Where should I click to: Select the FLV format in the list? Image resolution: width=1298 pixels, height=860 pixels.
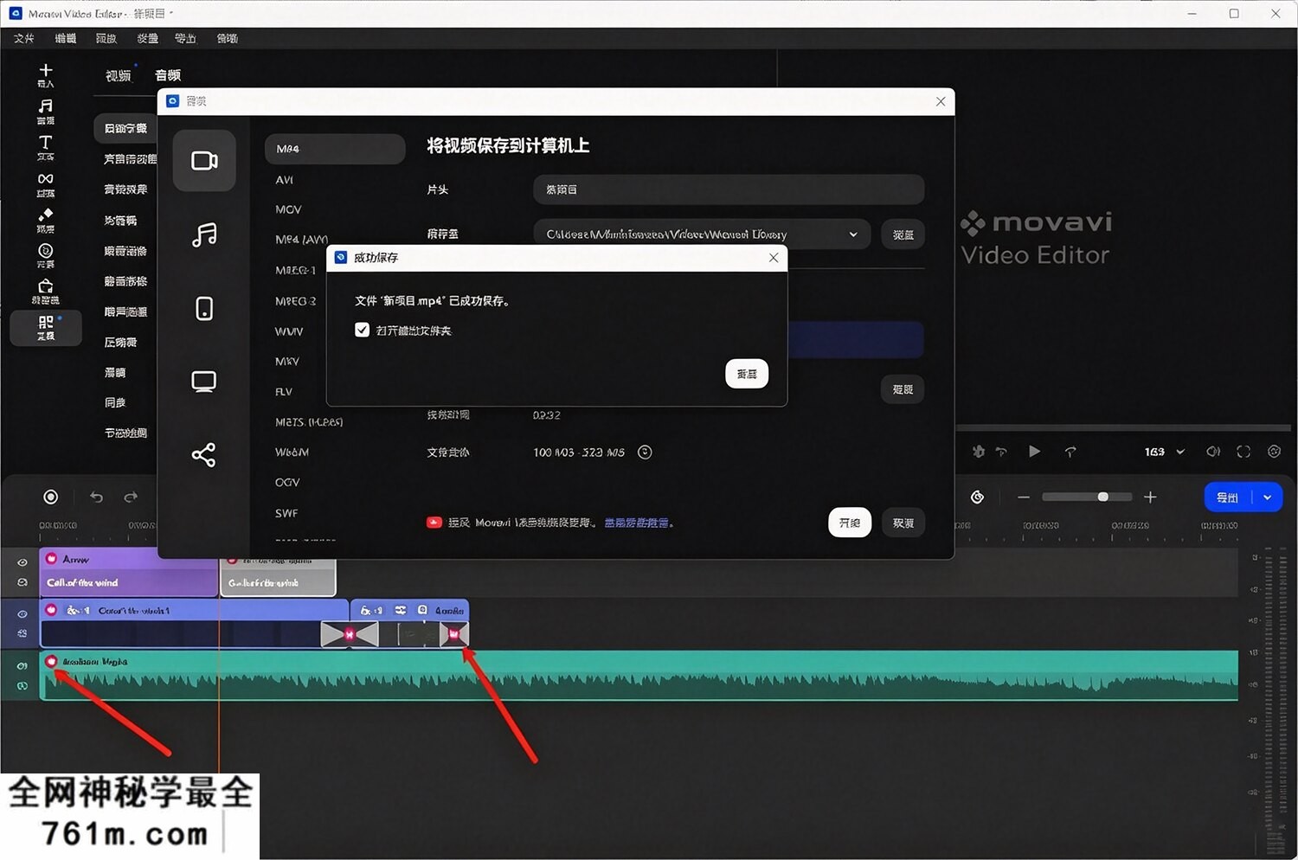click(284, 392)
